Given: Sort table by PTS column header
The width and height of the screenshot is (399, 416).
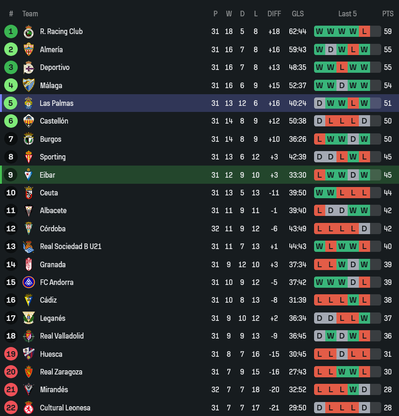Looking at the screenshot, I should pos(388,14).
